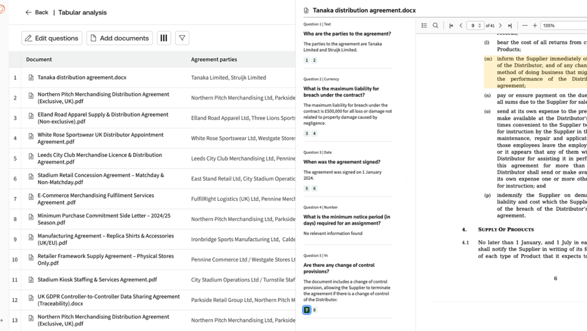The width and height of the screenshot is (587, 331).
Task: Click the Edit questions button
Action: [x=52, y=38]
